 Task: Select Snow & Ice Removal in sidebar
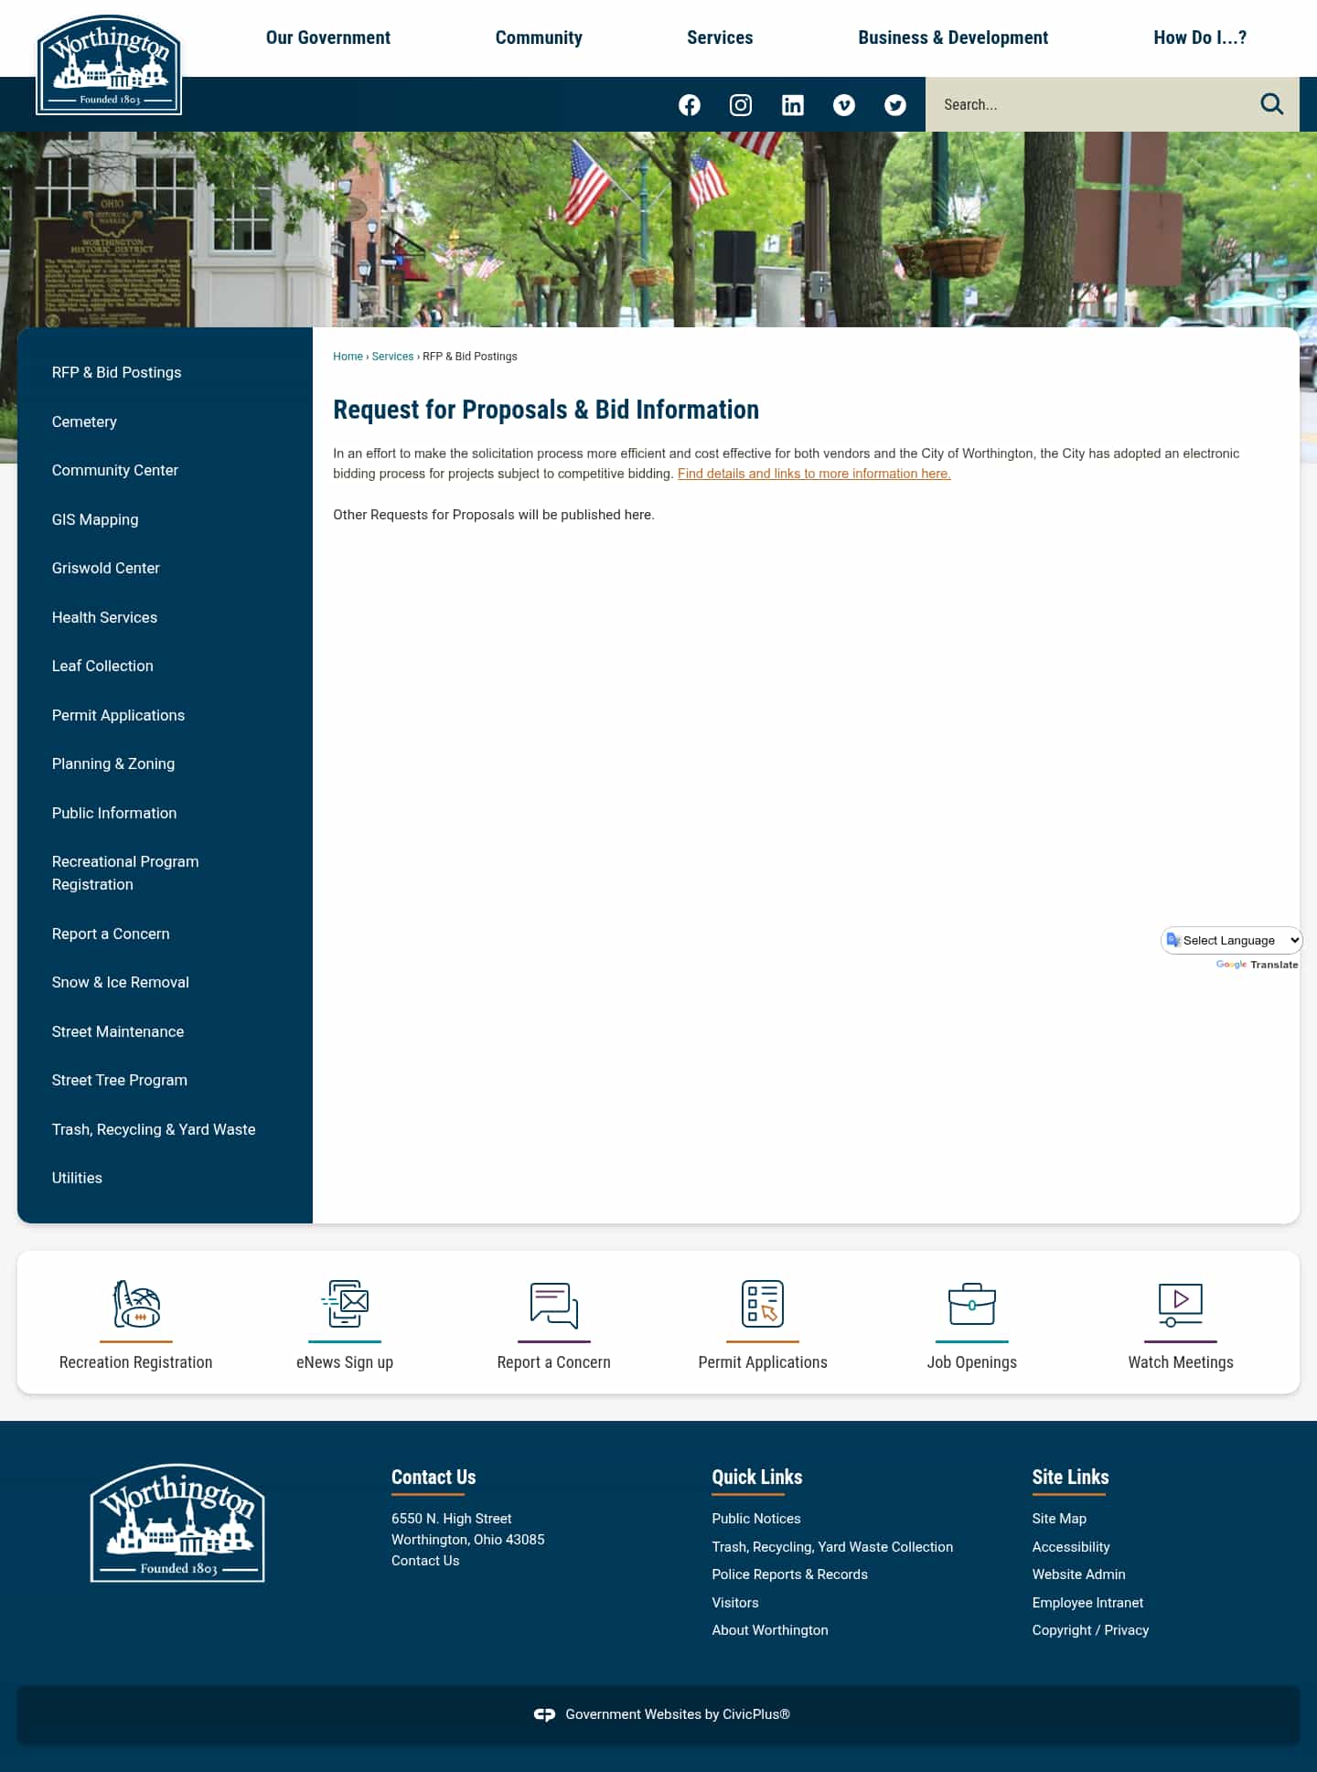pyautogui.click(x=121, y=982)
